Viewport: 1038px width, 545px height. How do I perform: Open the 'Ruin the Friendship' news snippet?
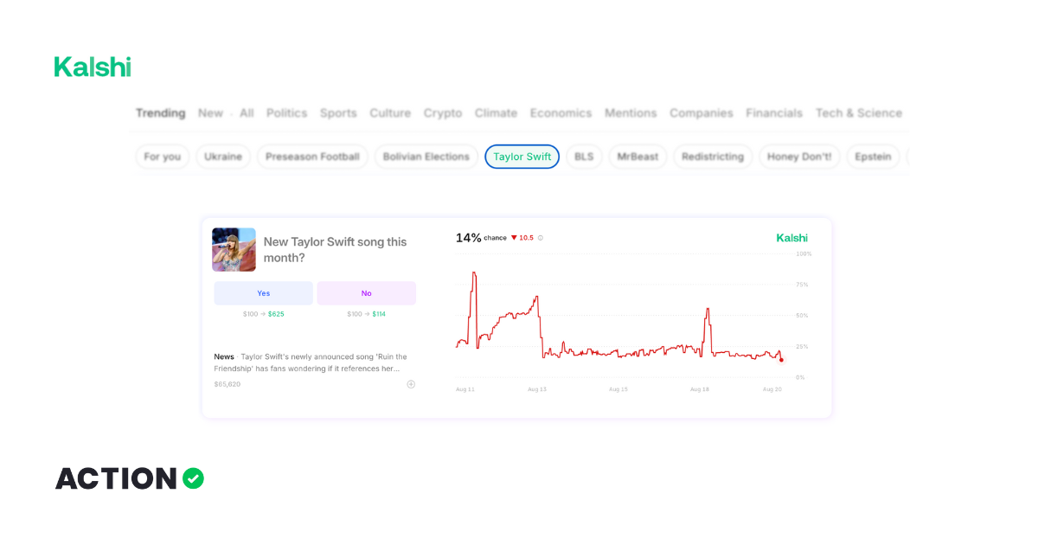311,362
